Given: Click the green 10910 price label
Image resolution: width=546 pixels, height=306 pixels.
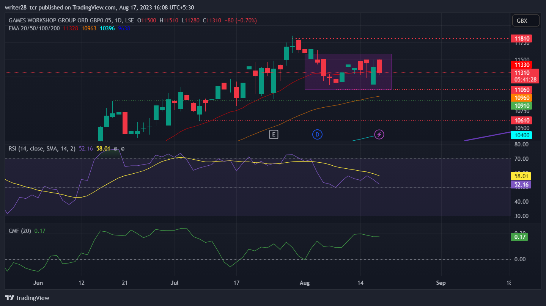Looking at the screenshot, I should [x=521, y=106].
